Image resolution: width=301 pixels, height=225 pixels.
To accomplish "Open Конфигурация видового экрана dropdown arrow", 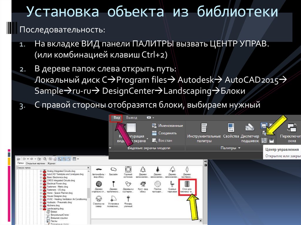I will [147, 138].
